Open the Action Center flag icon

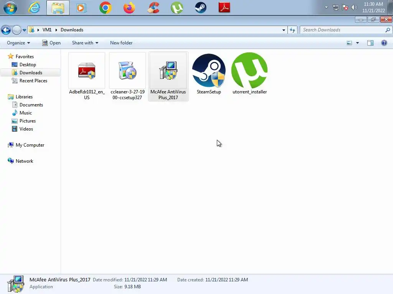click(x=345, y=7)
